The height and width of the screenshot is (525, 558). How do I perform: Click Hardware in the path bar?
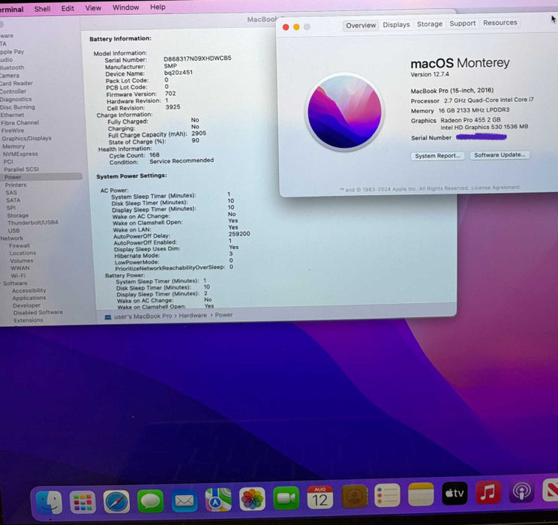193,315
